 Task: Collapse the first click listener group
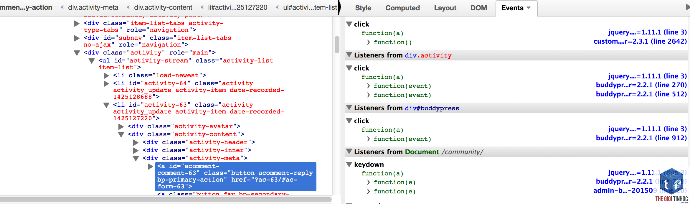pos(349,24)
